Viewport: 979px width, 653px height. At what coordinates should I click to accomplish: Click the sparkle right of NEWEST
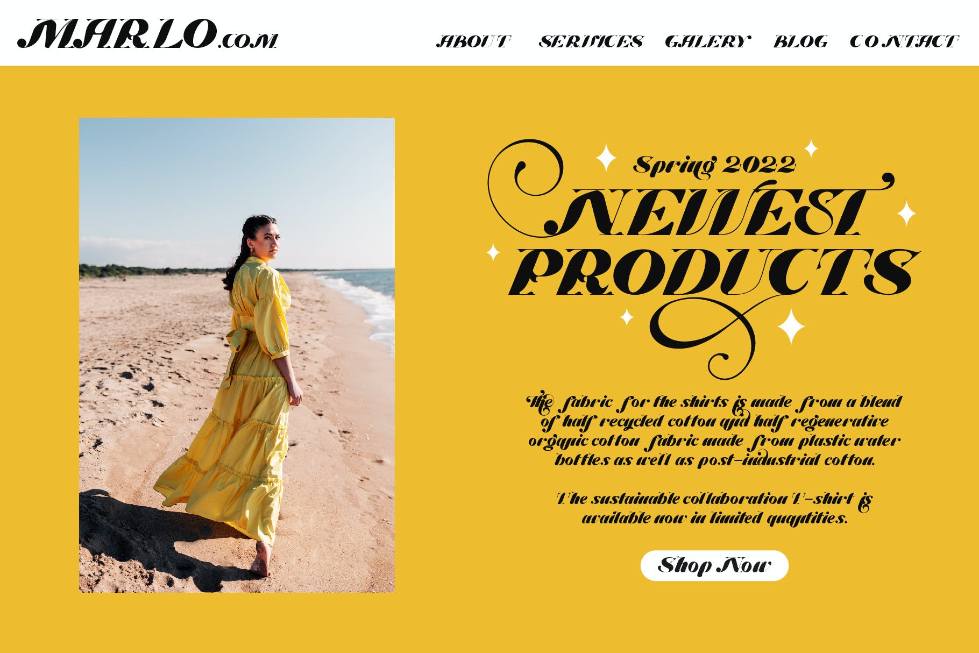tap(906, 213)
